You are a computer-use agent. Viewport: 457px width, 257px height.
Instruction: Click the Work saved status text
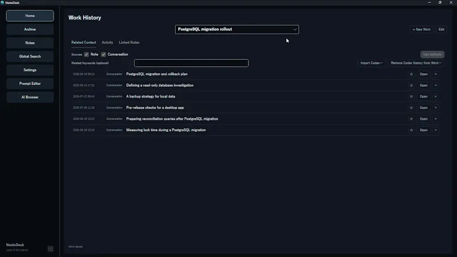click(x=75, y=247)
